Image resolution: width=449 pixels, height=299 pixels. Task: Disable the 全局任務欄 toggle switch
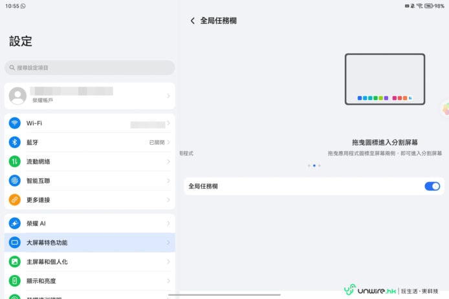[x=432, y=186]
